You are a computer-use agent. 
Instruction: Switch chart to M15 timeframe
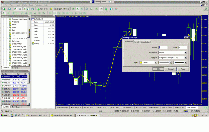[59, 13]
